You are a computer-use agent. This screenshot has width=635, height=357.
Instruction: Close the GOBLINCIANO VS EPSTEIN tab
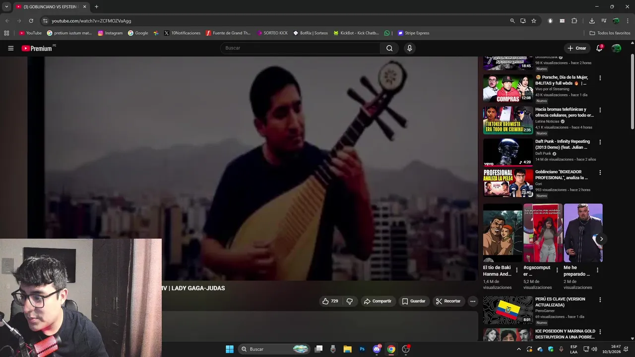click(x=84, y=6)
